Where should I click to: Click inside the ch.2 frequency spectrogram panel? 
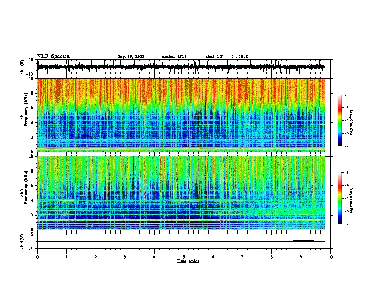[181, 193]
